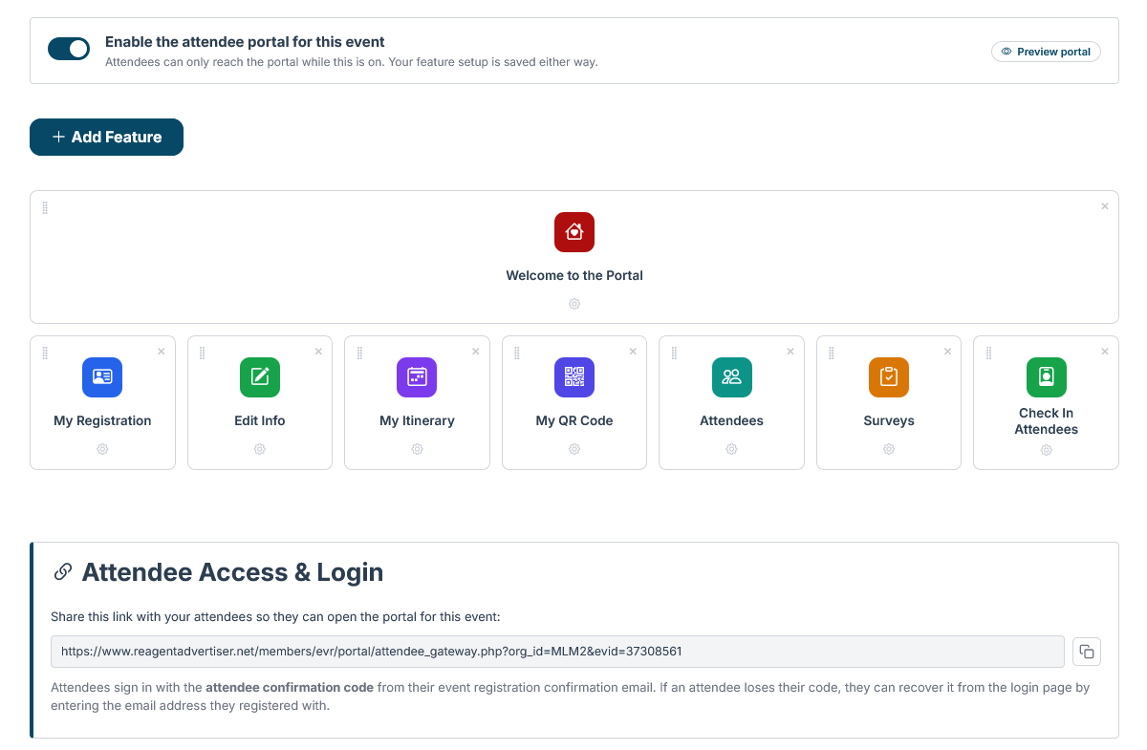Image resolution: width=1147 pixels, height=750 pixels.
Task: Select the Attendees people icon
Action: (732, 377)
